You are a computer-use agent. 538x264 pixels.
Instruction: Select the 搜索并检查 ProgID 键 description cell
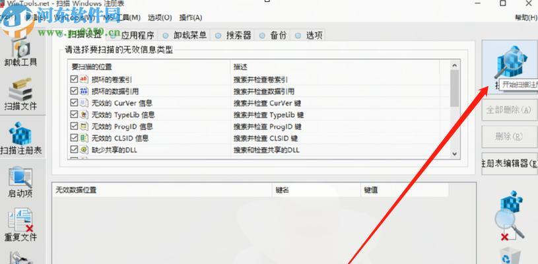[267, 126]
